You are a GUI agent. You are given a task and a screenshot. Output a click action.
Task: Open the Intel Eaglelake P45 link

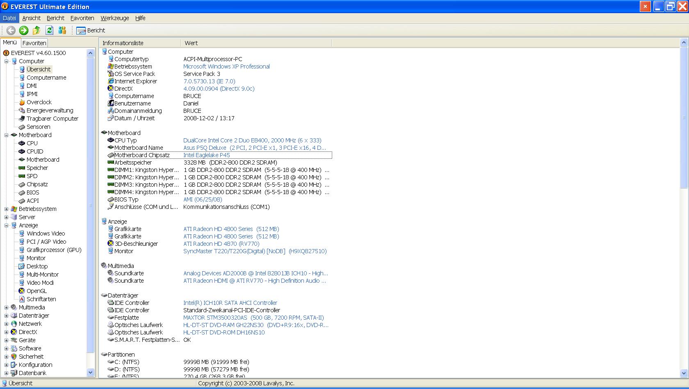point(207,155)
